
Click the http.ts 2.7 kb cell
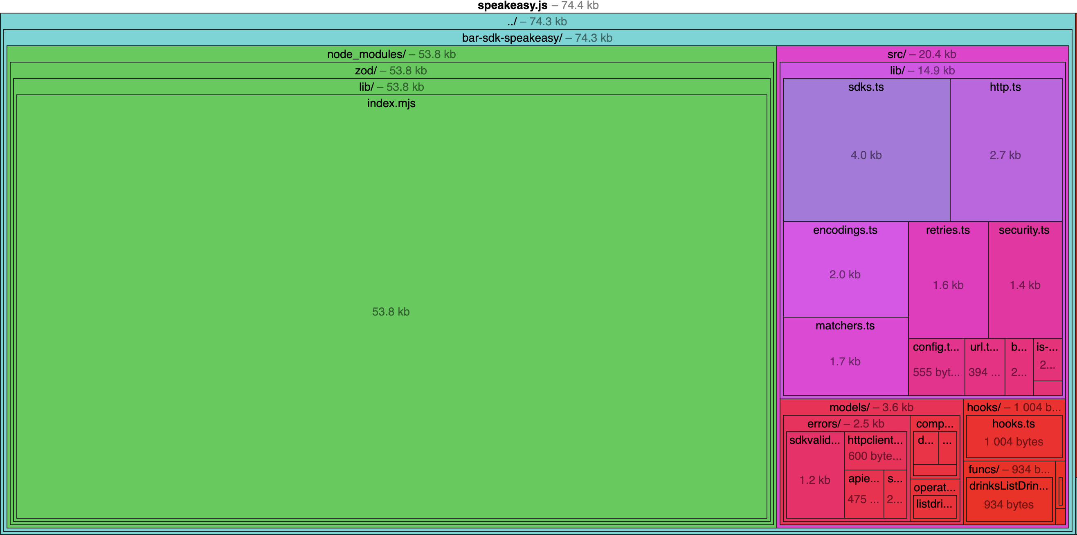tap(1005, 150)
